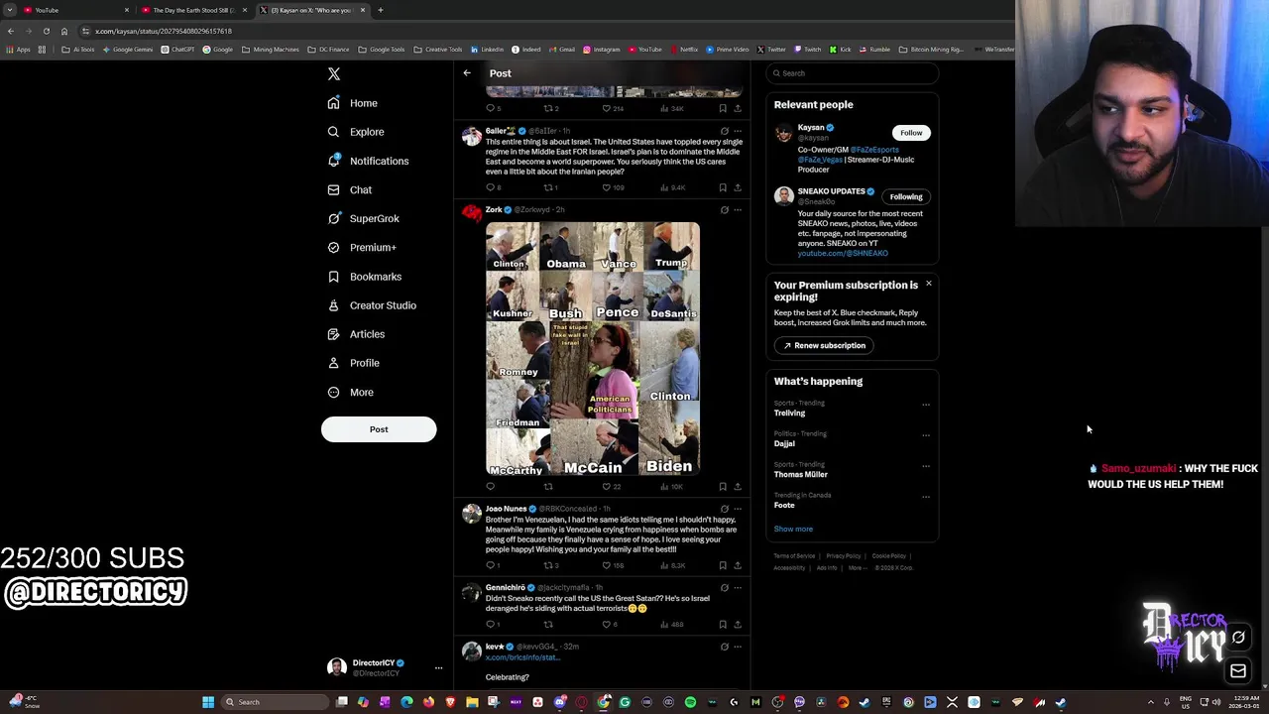Open SuperGrok
The height and width of the screenshot is (714, 1269).
363,218
